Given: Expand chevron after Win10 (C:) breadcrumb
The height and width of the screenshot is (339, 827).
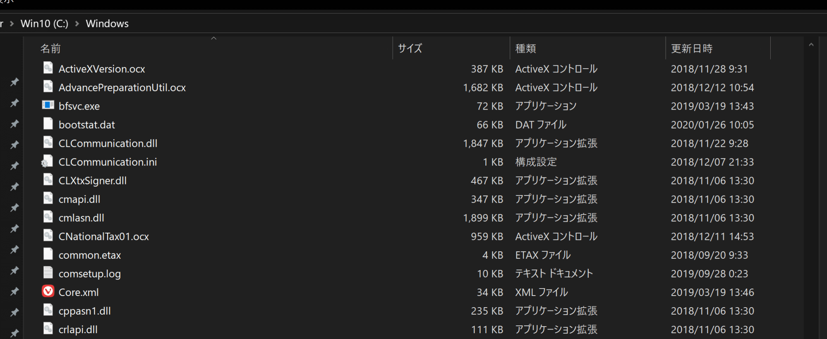Looking at the screenshot, I should [x=77, y=24].
